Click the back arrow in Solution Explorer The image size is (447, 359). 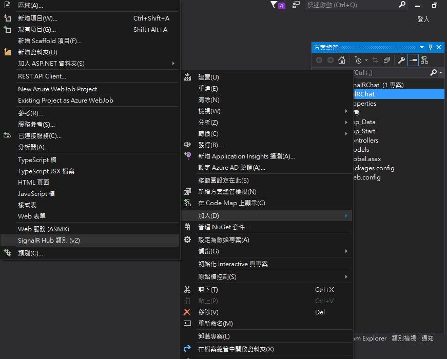coord(319,60)
